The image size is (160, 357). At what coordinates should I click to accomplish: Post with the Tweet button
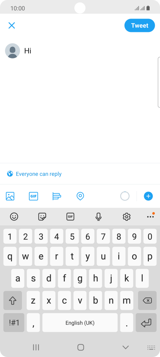pyautogui.click(x=140, y=26)
